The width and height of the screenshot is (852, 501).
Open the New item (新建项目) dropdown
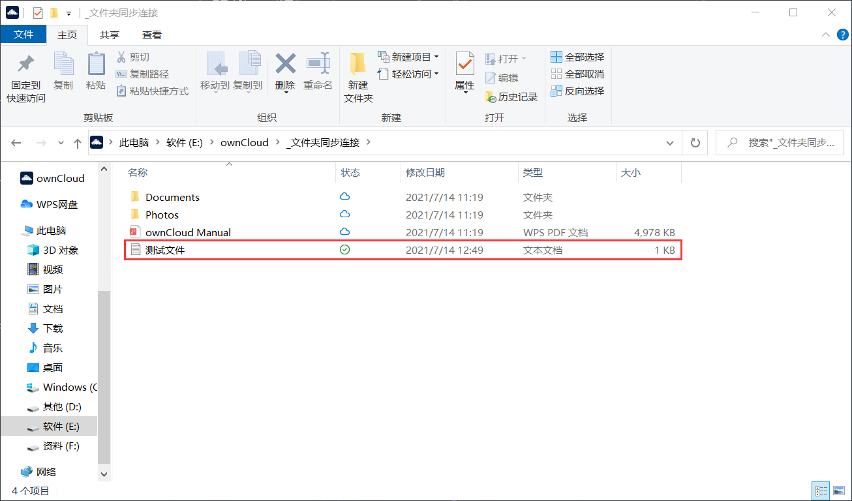[408, 57]
